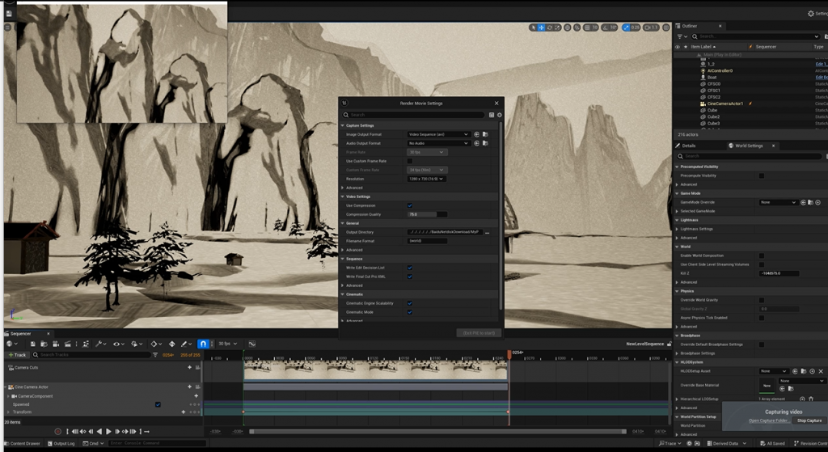This screenshot has height=452, width=828.
Task: Play the sequence in reverse
Action: point(99,432)
